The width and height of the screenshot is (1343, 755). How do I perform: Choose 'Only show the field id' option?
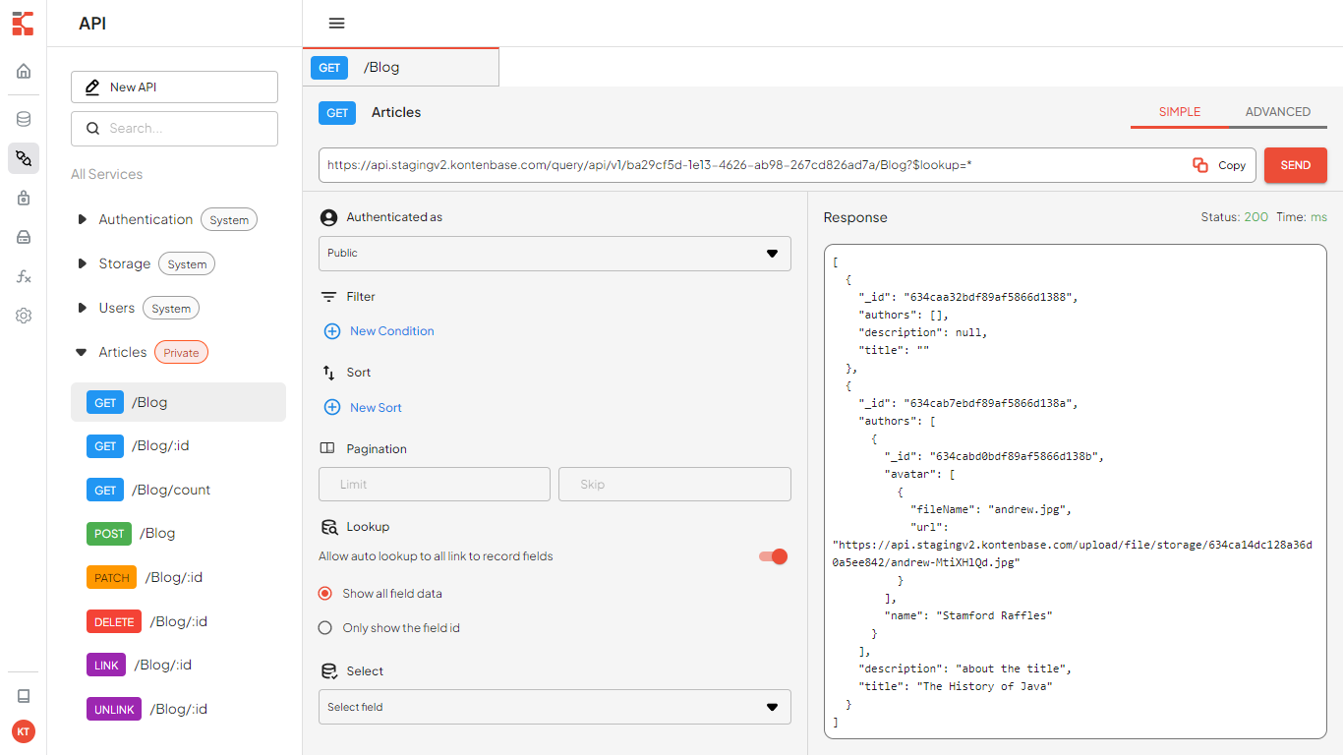point(324,627)
